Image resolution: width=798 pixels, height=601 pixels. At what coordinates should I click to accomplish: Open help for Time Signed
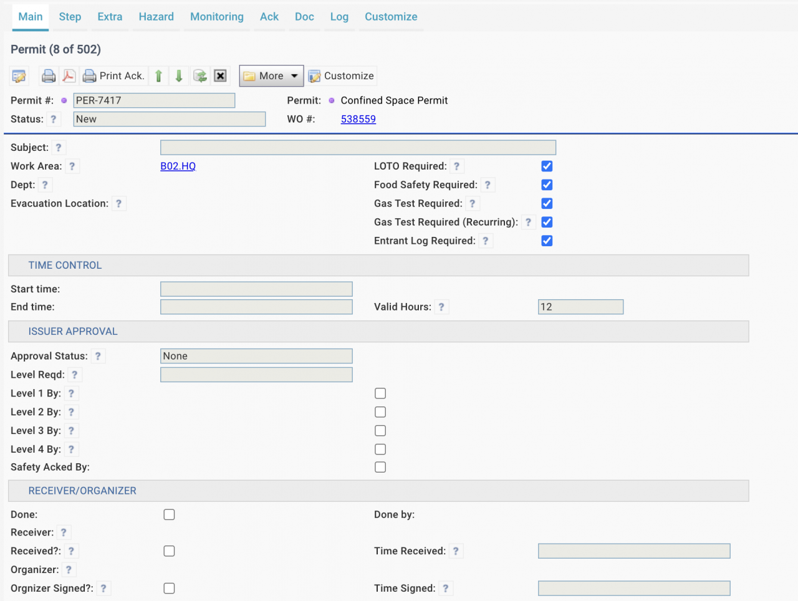446,589
